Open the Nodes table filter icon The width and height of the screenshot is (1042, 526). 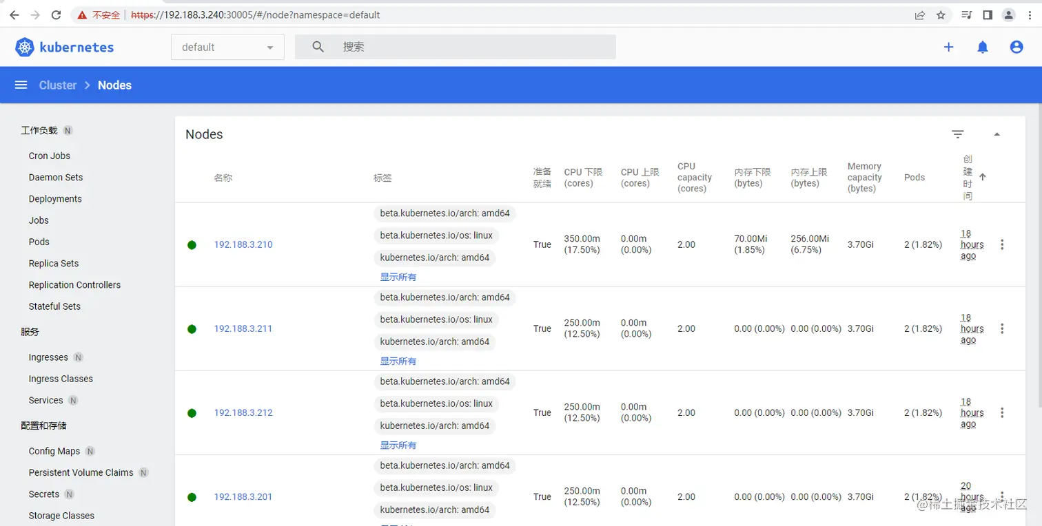(x=958, y=134)
